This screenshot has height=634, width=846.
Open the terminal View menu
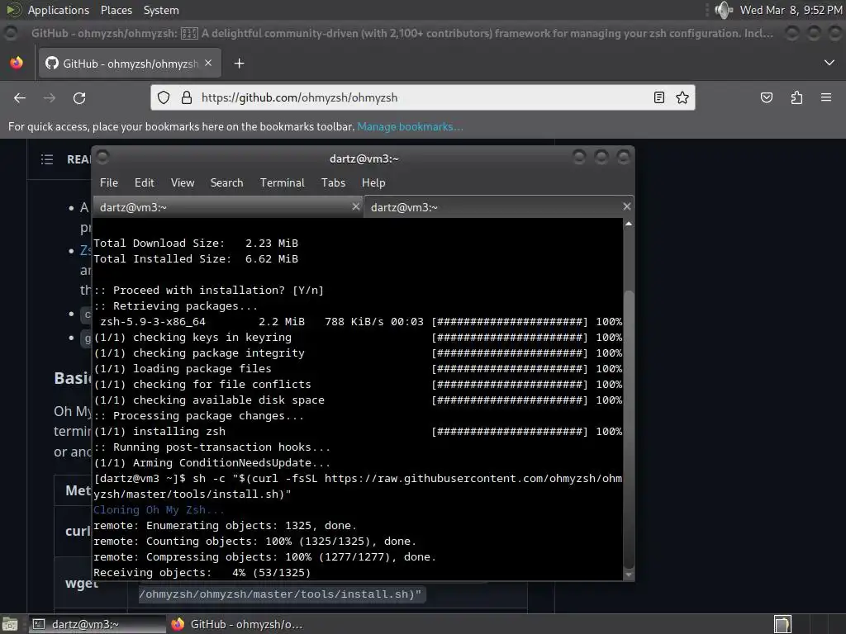(183, 182)
